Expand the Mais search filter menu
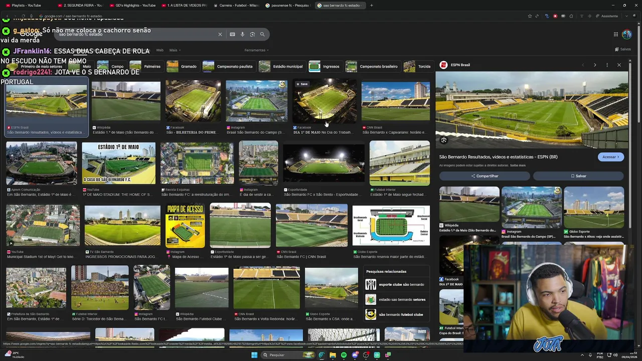Viewport: 642px width, 361px height. (175, 50)
